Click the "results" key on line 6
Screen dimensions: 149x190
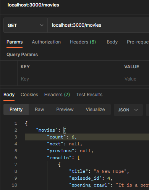(59, 158)
